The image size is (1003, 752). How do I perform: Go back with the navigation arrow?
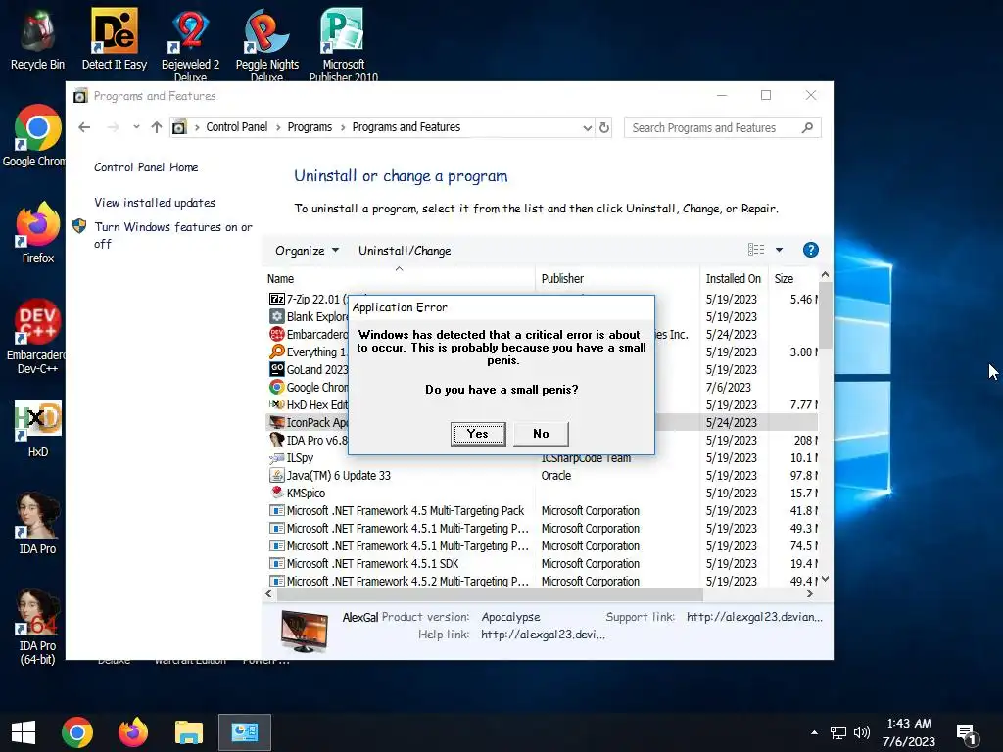click(x=84, y=127)
